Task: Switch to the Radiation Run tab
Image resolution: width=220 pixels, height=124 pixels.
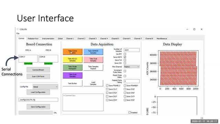Action: tap(33, 39)
